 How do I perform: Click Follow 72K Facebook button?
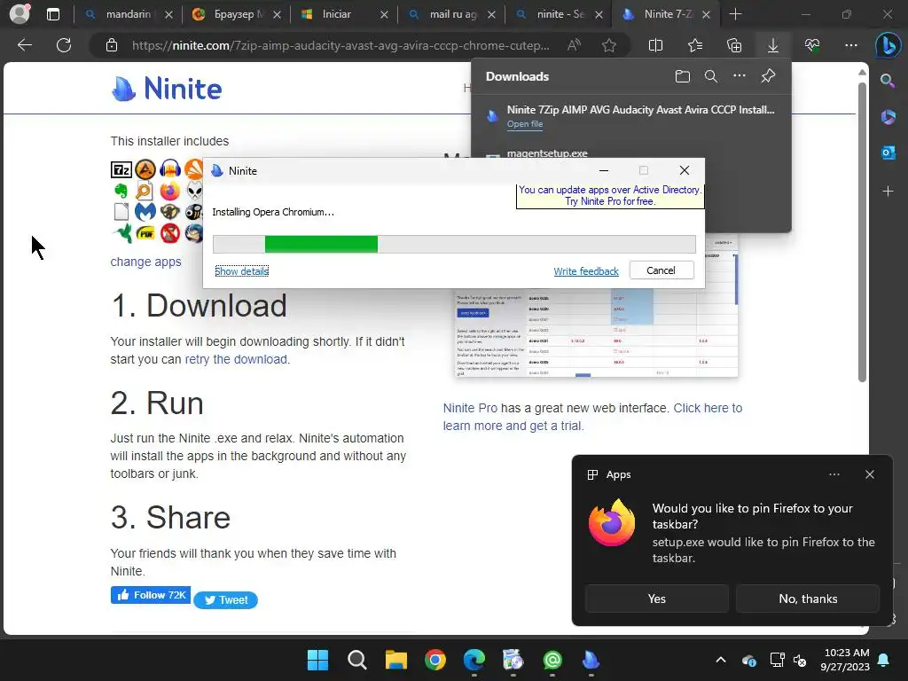point(151,595)
